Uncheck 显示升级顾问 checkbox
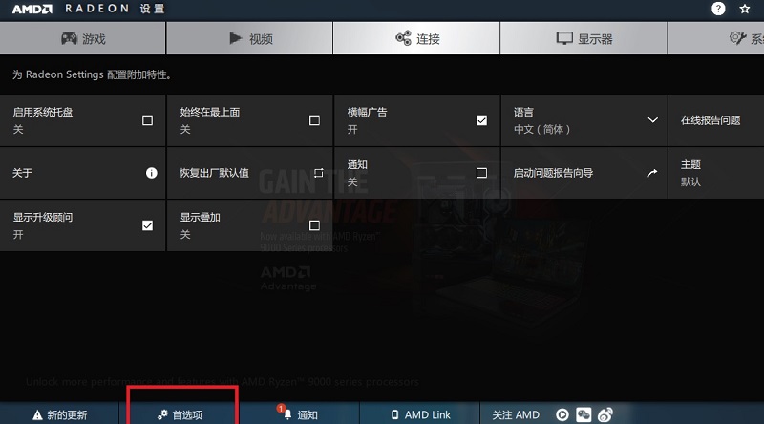This screenshot has height=424, width=764. click(x=147, y=225)
